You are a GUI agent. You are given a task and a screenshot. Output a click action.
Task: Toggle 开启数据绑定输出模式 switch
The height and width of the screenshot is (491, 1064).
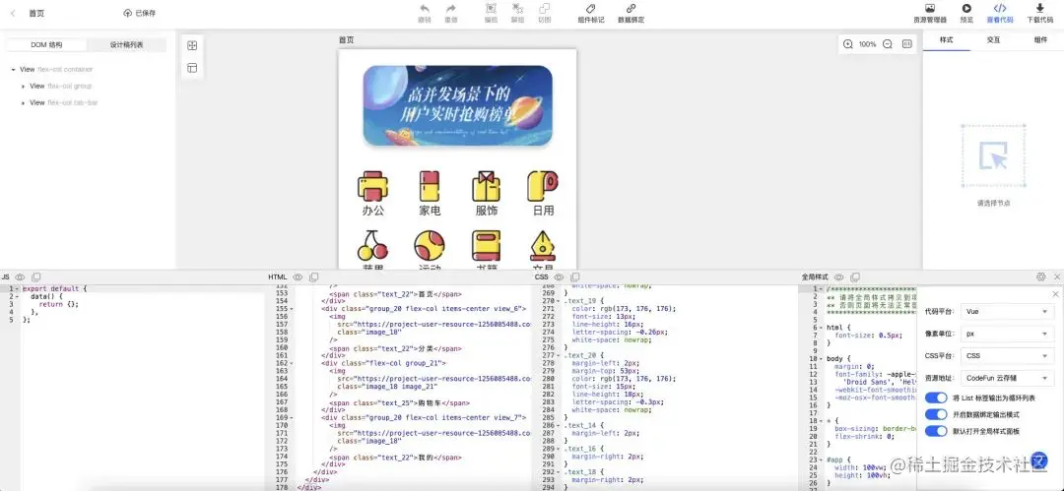point(936,413)
